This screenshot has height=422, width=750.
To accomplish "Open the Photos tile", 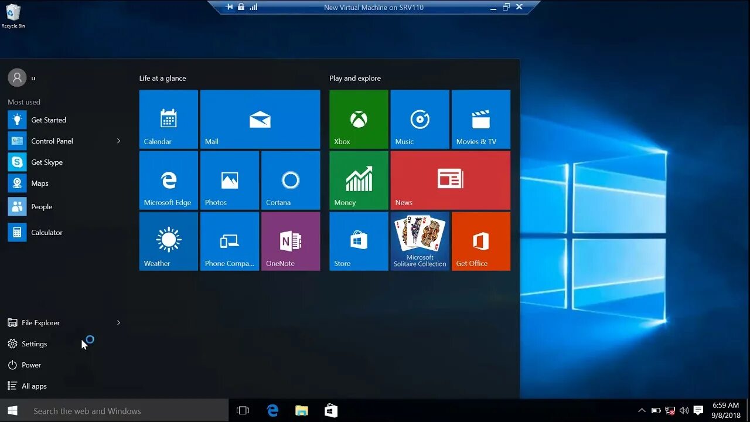I will [x=230, y=180].
